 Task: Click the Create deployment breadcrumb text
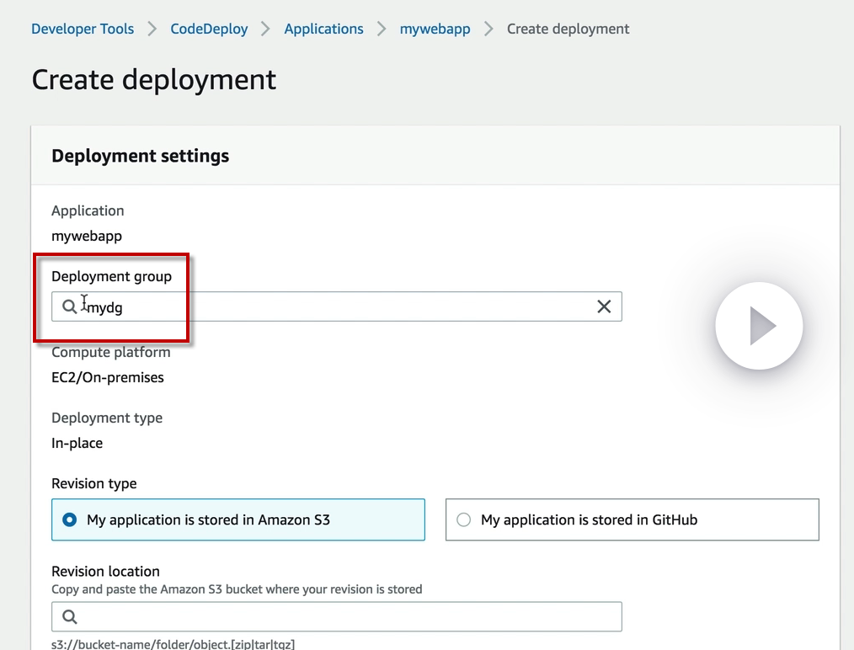pyautogui.click(x=568, y=29)
